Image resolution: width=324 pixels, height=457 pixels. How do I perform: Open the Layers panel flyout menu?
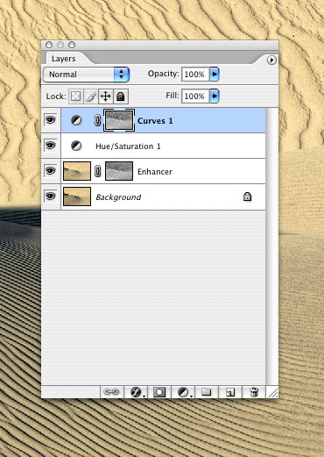pos(271,60)
